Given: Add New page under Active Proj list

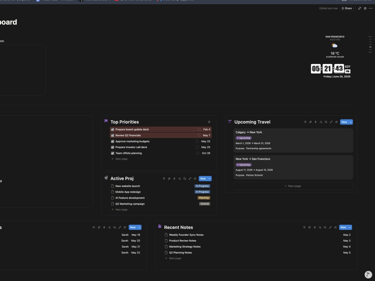Looking at the screenshot, I should pyautogui.click(x=119, y=209).
